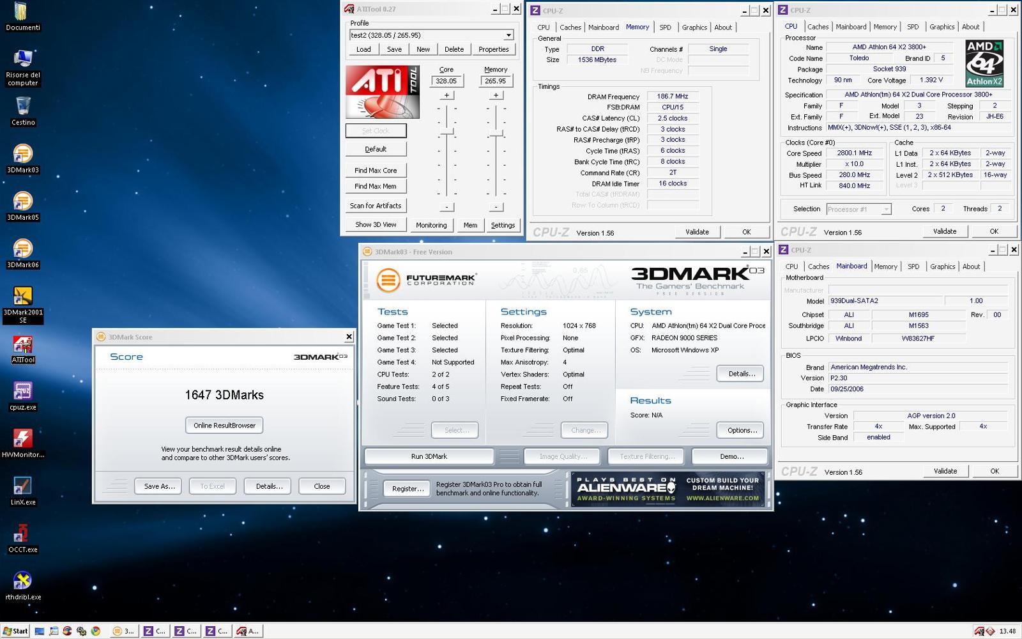
Task: Click Find Max Core button
Action: [x=376, y=171]
